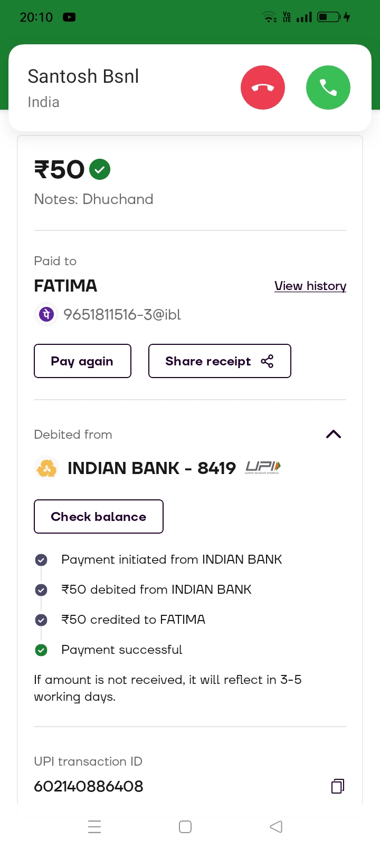Decline the incoming call from Santosh Bsnl
380x850 pixels.
(x=263, y=88)
